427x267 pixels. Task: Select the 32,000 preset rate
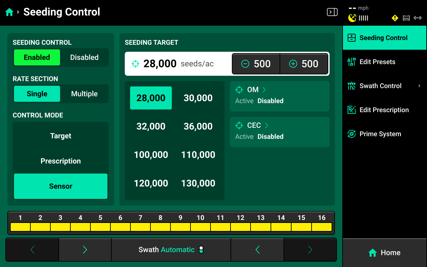[151, 126]
